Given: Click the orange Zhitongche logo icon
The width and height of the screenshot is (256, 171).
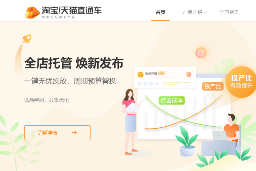Looking at the screenshot, I should point(32,13).
